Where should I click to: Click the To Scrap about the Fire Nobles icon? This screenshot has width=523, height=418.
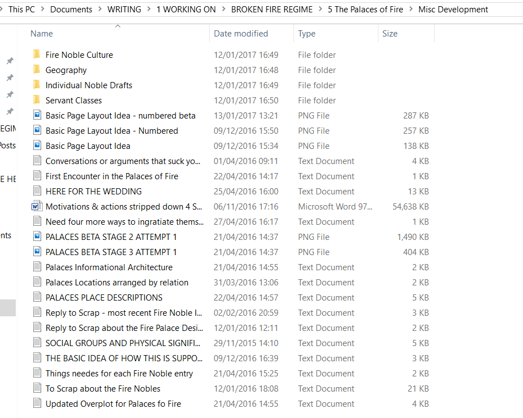tap(37, 388)
